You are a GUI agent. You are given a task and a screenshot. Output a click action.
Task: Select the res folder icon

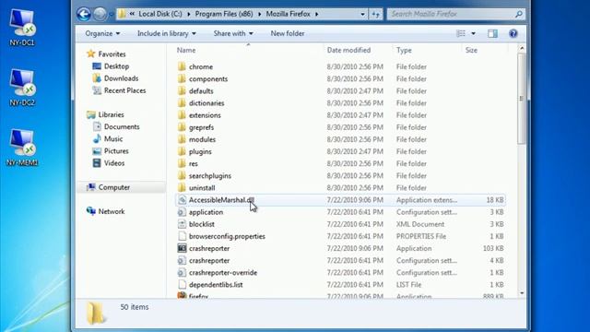tap(183, 163)
